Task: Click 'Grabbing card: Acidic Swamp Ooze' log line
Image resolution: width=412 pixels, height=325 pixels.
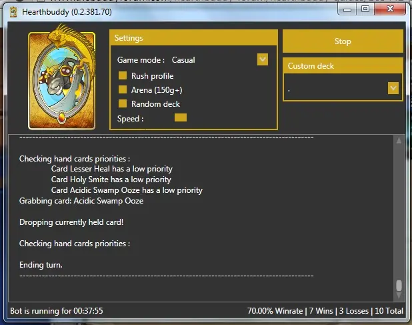Action: tap(81, 201)
